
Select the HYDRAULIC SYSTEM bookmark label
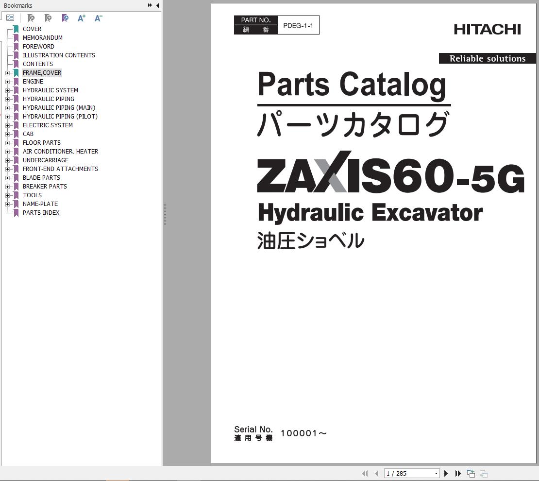(50, 90)
